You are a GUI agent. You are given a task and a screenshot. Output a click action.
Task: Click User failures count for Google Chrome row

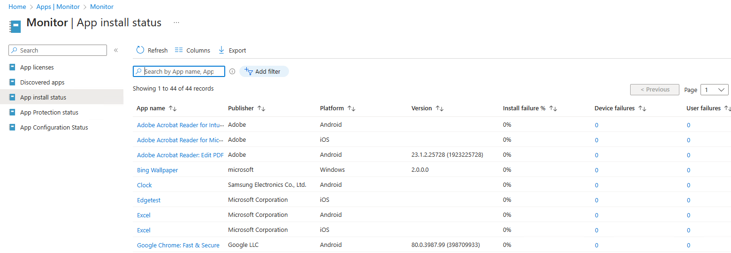tap(689, 245)
